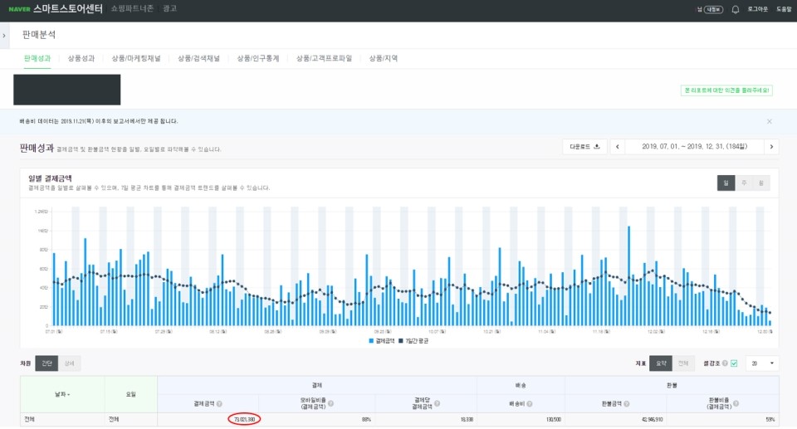Viewport: 797px width, 429px height.
Task: Open help icon for 결제당 결제금액 column
Action: click(x=438, y=403)
